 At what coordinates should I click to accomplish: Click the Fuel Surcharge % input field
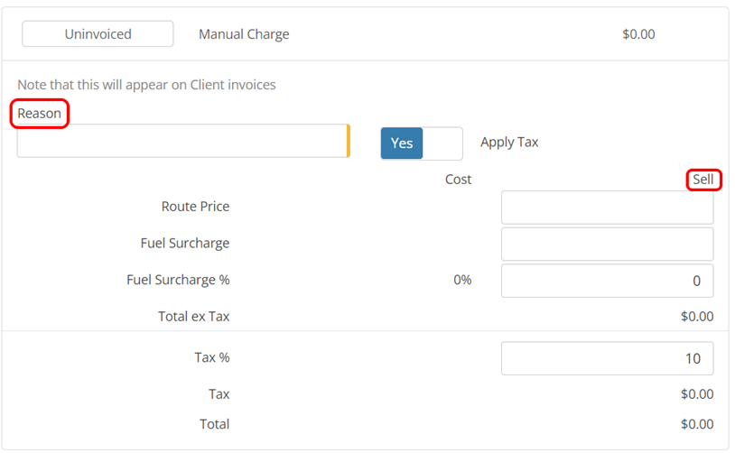pyautogui.click(x=607, y=281)
